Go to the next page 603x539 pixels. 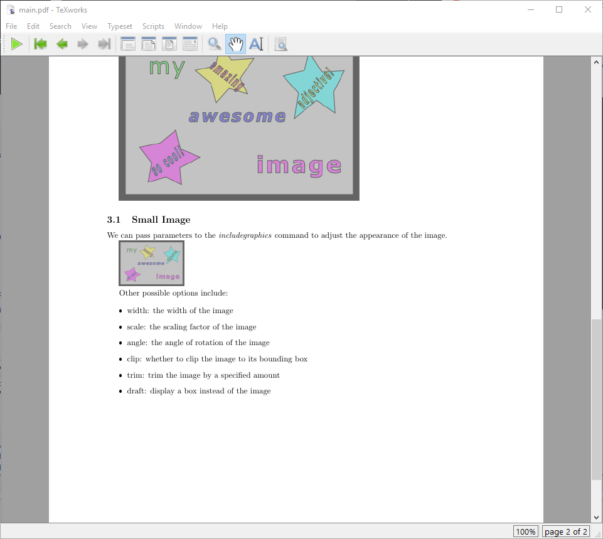click(82, 43)
